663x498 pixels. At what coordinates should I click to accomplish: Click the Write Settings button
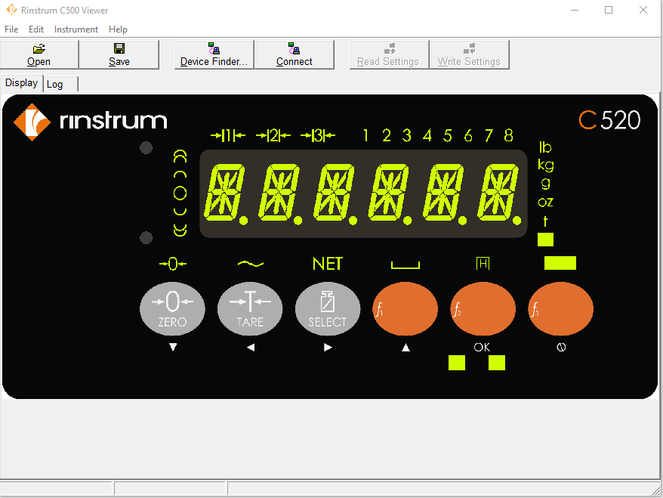470,54
